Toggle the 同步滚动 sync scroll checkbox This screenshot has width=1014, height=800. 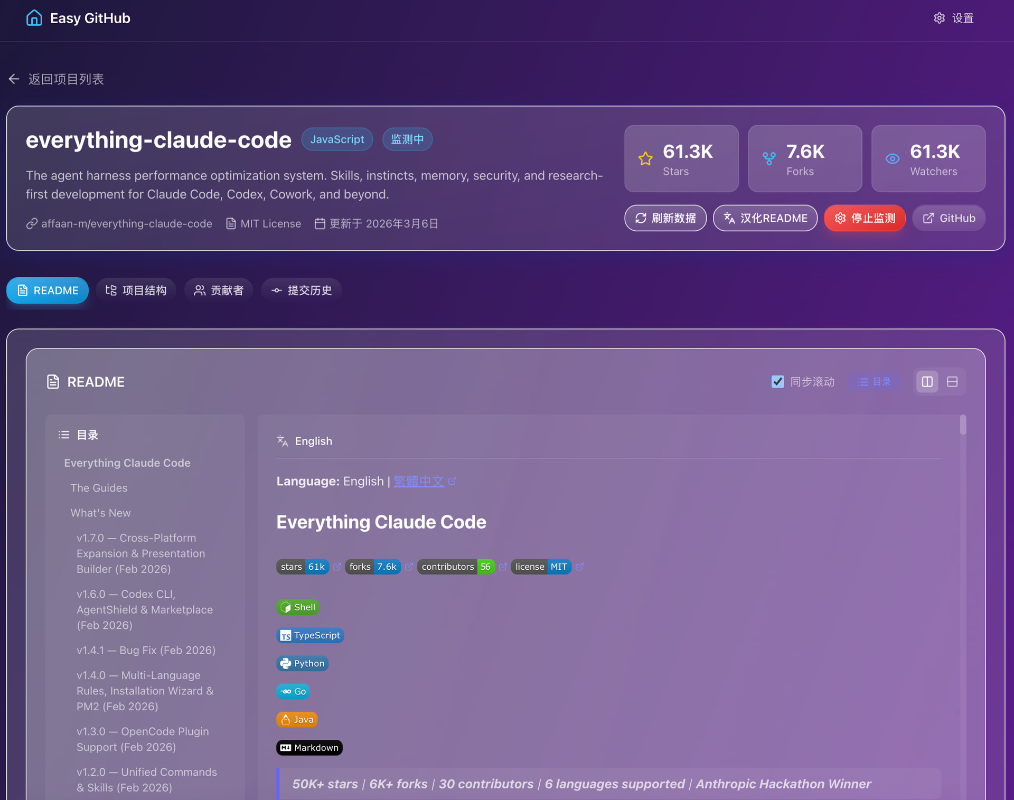point(777,382)
